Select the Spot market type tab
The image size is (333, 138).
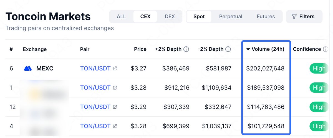coord(199,16)
